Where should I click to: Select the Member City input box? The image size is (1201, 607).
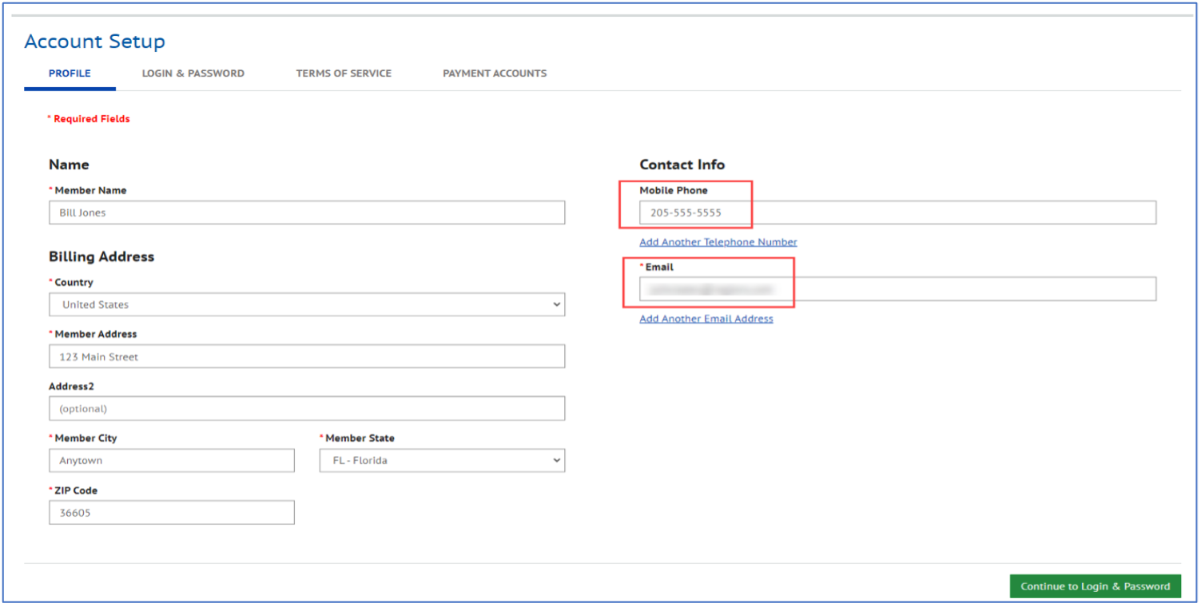[171, 460]
